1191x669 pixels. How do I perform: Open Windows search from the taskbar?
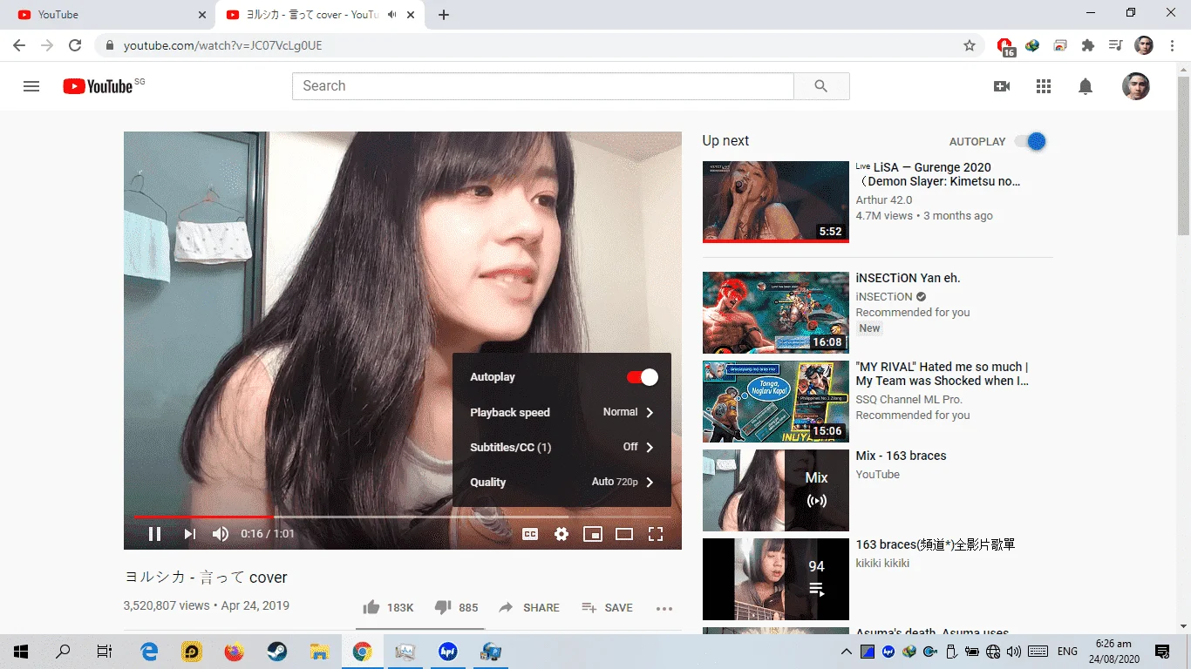pos(63,652)
